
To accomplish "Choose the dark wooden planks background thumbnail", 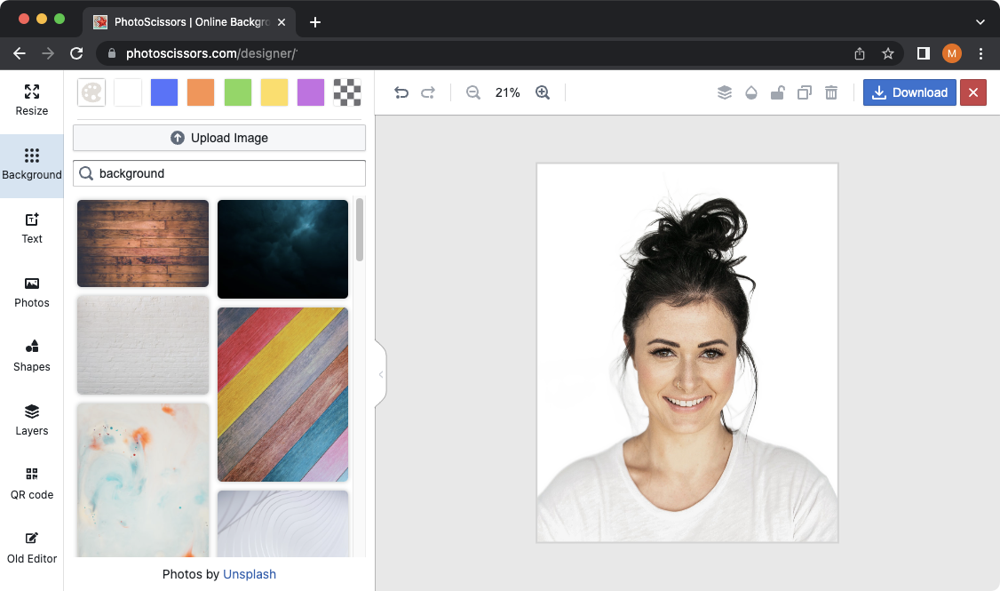I will point(143,244).
